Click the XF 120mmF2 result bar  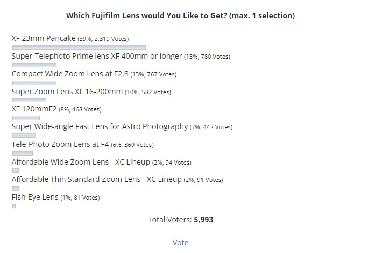pos(26,118)
